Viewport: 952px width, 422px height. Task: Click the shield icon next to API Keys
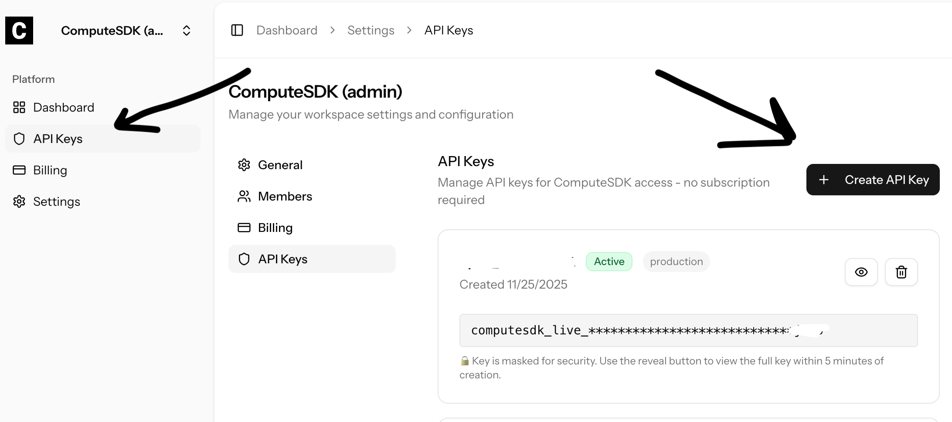pos(19,139)
